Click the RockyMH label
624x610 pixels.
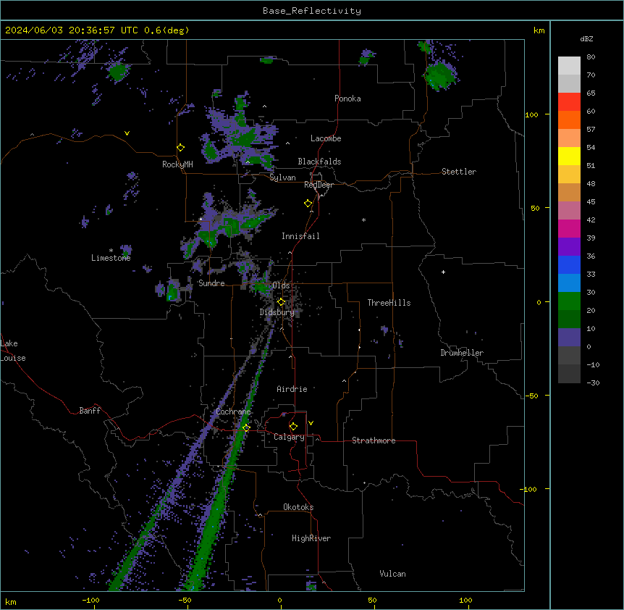pyautogui.click(x=177, y=164)
